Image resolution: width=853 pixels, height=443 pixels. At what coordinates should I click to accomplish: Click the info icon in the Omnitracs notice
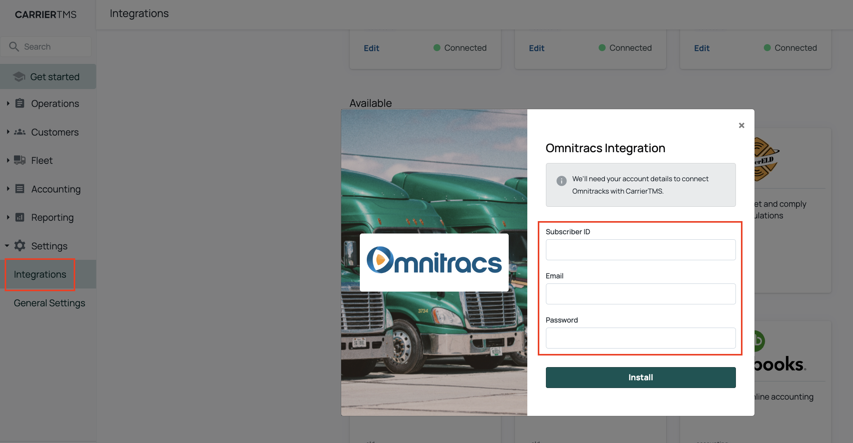tap(561, 181)
